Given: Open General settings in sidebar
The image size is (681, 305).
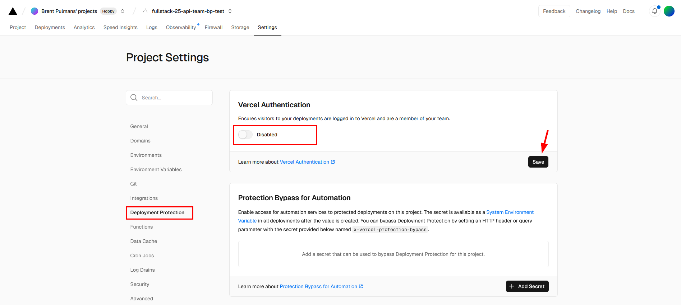Looking at the screenshot, I should (139, 126).
